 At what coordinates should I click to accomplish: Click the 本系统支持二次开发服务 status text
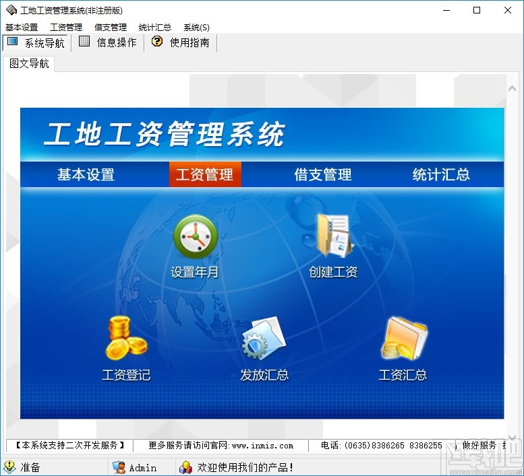pyautogui.click(x=70, y=445)
